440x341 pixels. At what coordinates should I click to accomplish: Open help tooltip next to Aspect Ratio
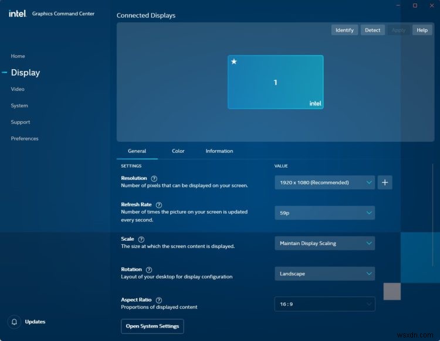click(x=159, y=300)
